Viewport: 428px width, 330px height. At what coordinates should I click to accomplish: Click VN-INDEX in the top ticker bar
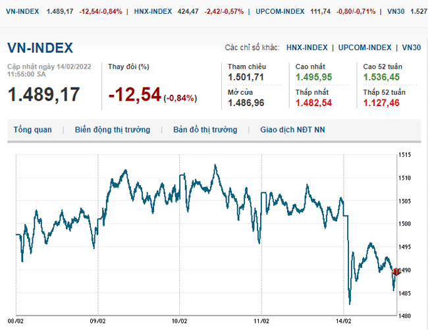click(x=20, y=11)
